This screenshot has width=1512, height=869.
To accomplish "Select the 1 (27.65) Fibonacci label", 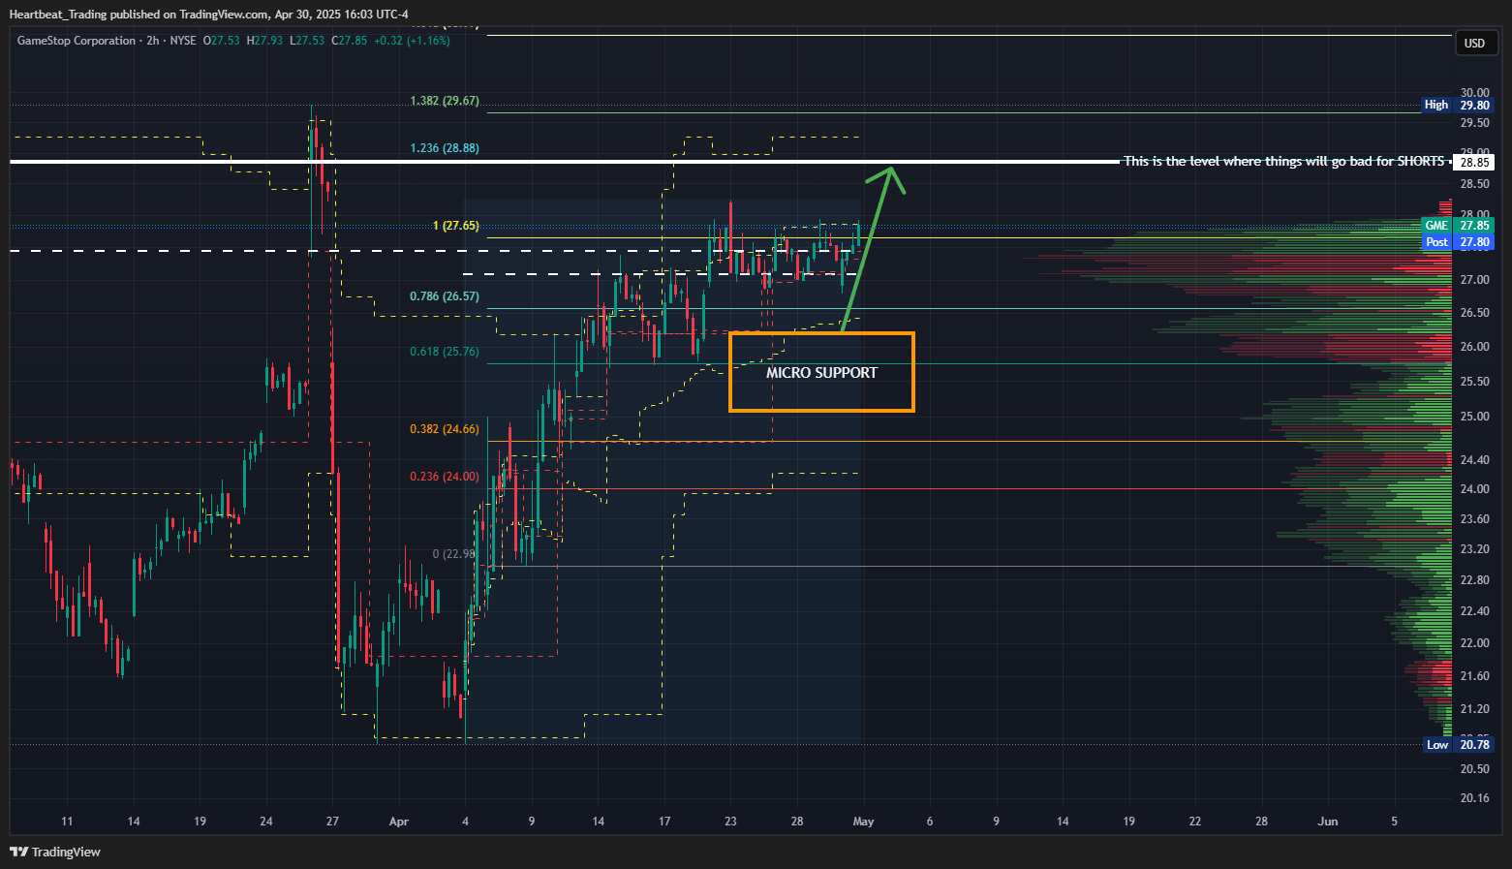I will tap(456, 226).
